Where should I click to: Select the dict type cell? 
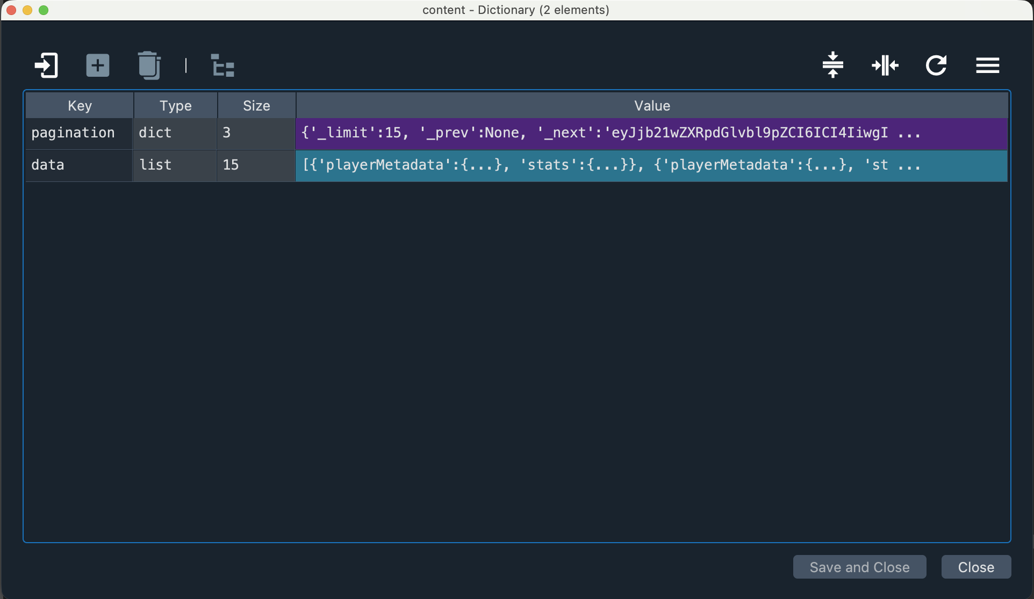point(175,133)
